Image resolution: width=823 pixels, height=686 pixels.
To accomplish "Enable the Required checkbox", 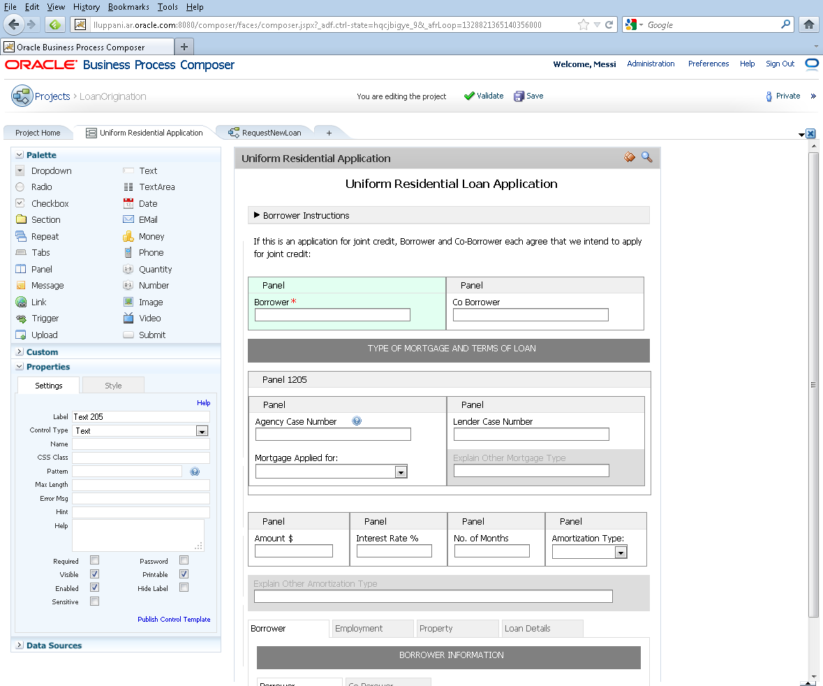I will coord(95,560).
